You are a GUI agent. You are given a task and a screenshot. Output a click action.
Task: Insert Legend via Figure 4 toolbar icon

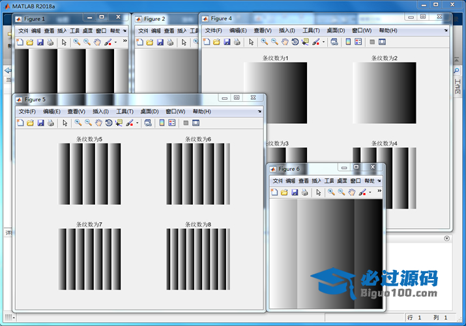358,42
